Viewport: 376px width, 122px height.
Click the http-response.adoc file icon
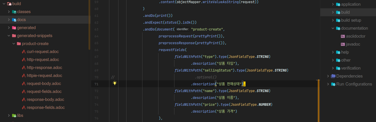pyautogui.click(x=24, y=68)
